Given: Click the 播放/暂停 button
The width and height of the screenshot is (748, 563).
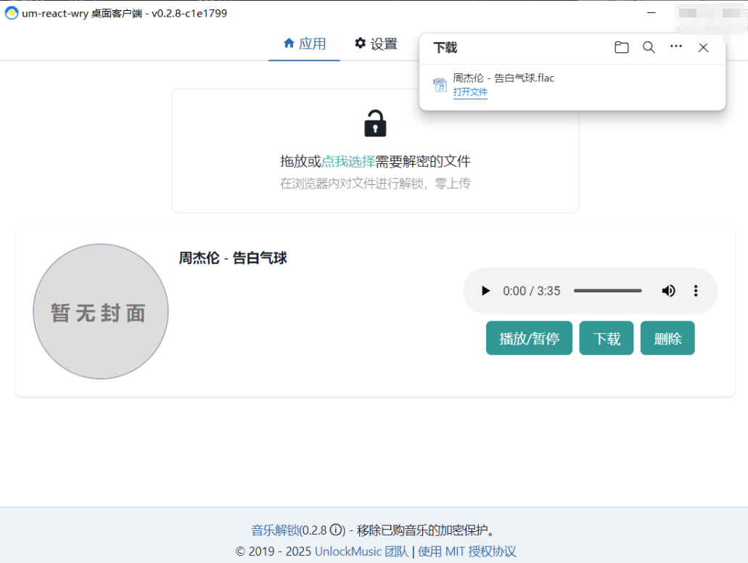Looking at the screenshot, I should (529, 338).
